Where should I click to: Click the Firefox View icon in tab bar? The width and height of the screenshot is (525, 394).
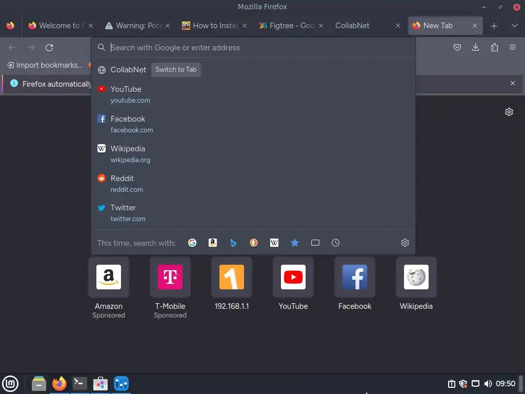pyautogui.click(x=10, y=26)
